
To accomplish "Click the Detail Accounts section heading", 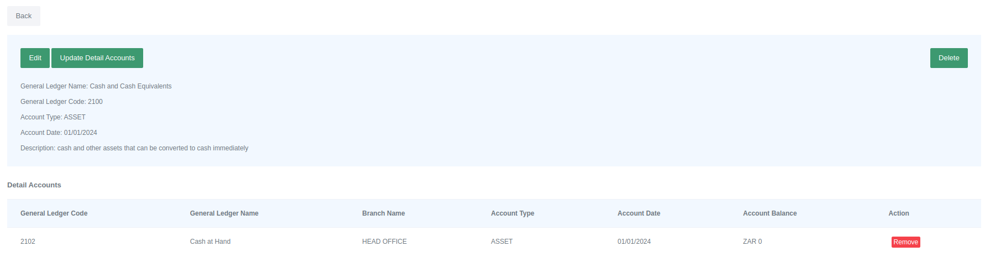I will point(34,185).
